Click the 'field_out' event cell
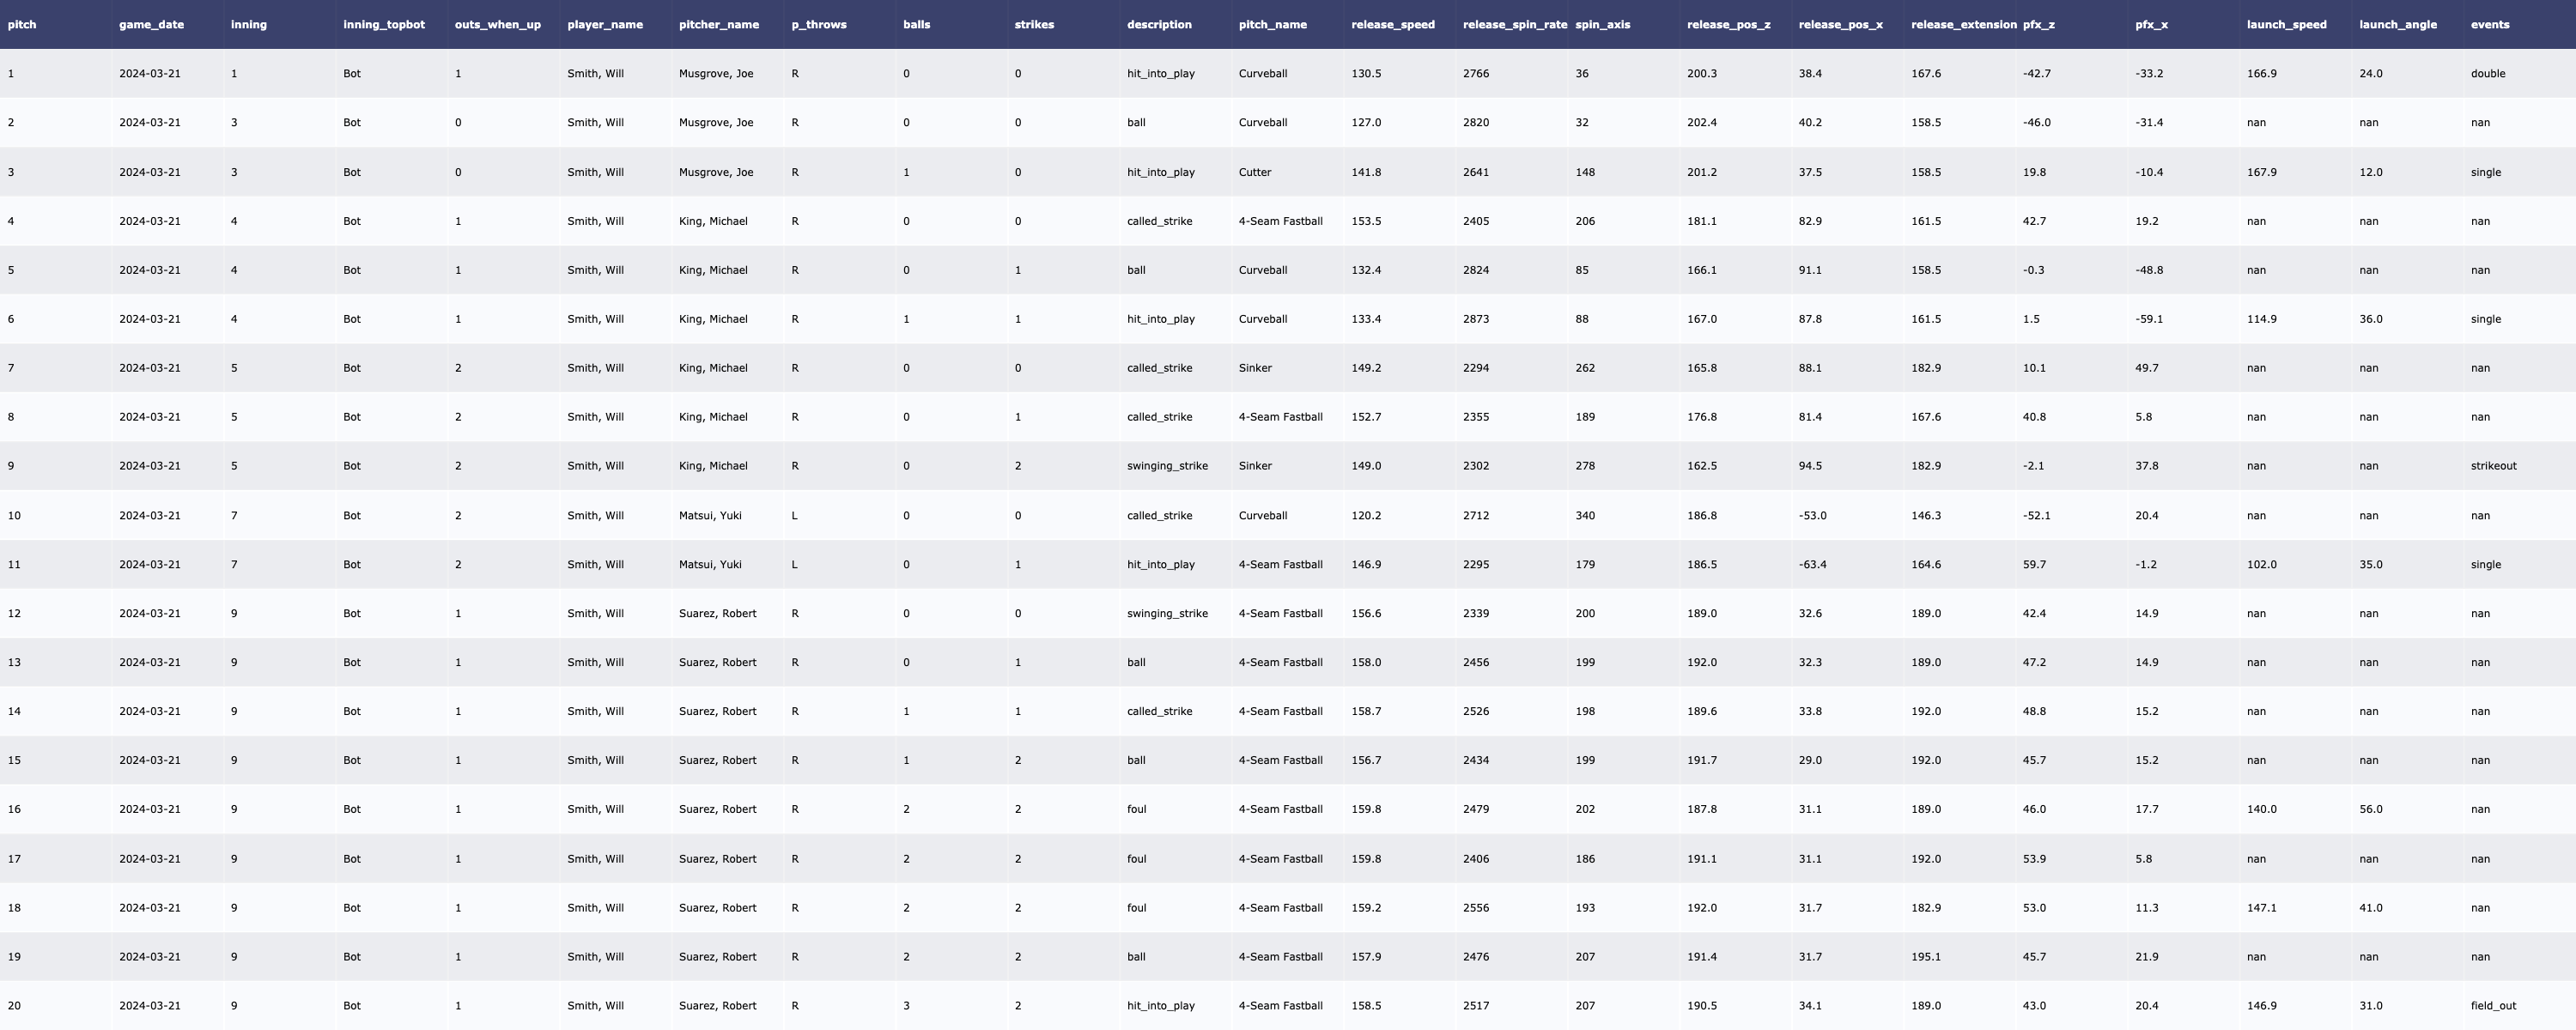The height and width of the screenshot is (1030, 2576). tap(2493, 1006)
